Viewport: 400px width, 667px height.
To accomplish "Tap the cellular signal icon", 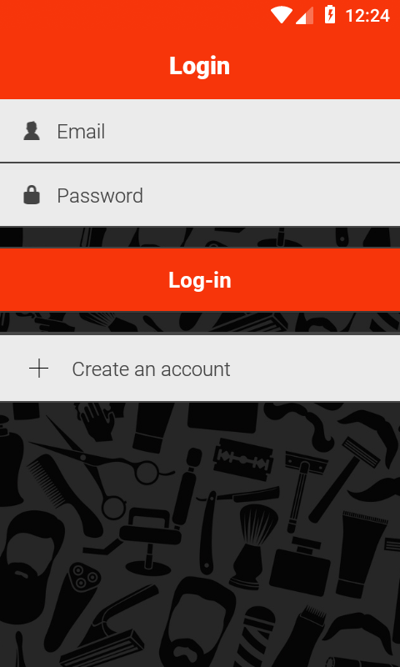I will point(304,16).
